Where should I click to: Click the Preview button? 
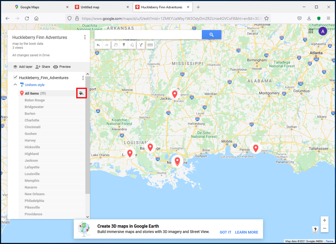click(x=62, y=67)
